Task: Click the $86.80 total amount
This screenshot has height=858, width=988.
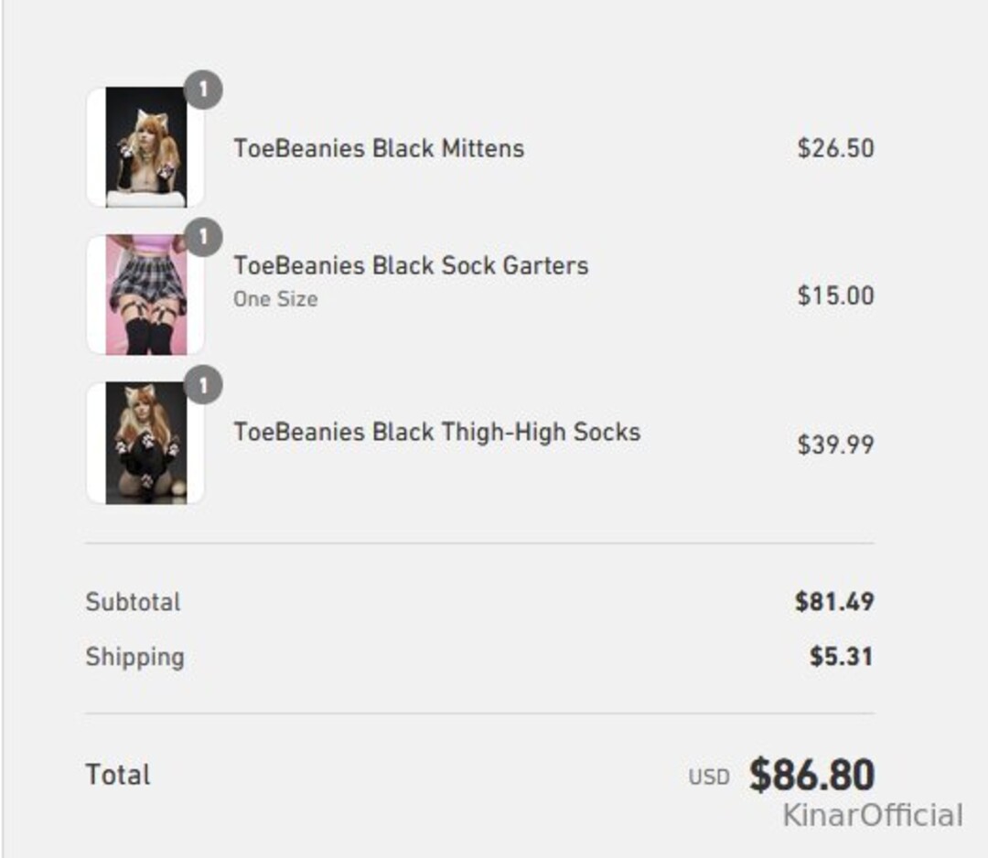Action: pyautogui.click(x=811, y=776)
